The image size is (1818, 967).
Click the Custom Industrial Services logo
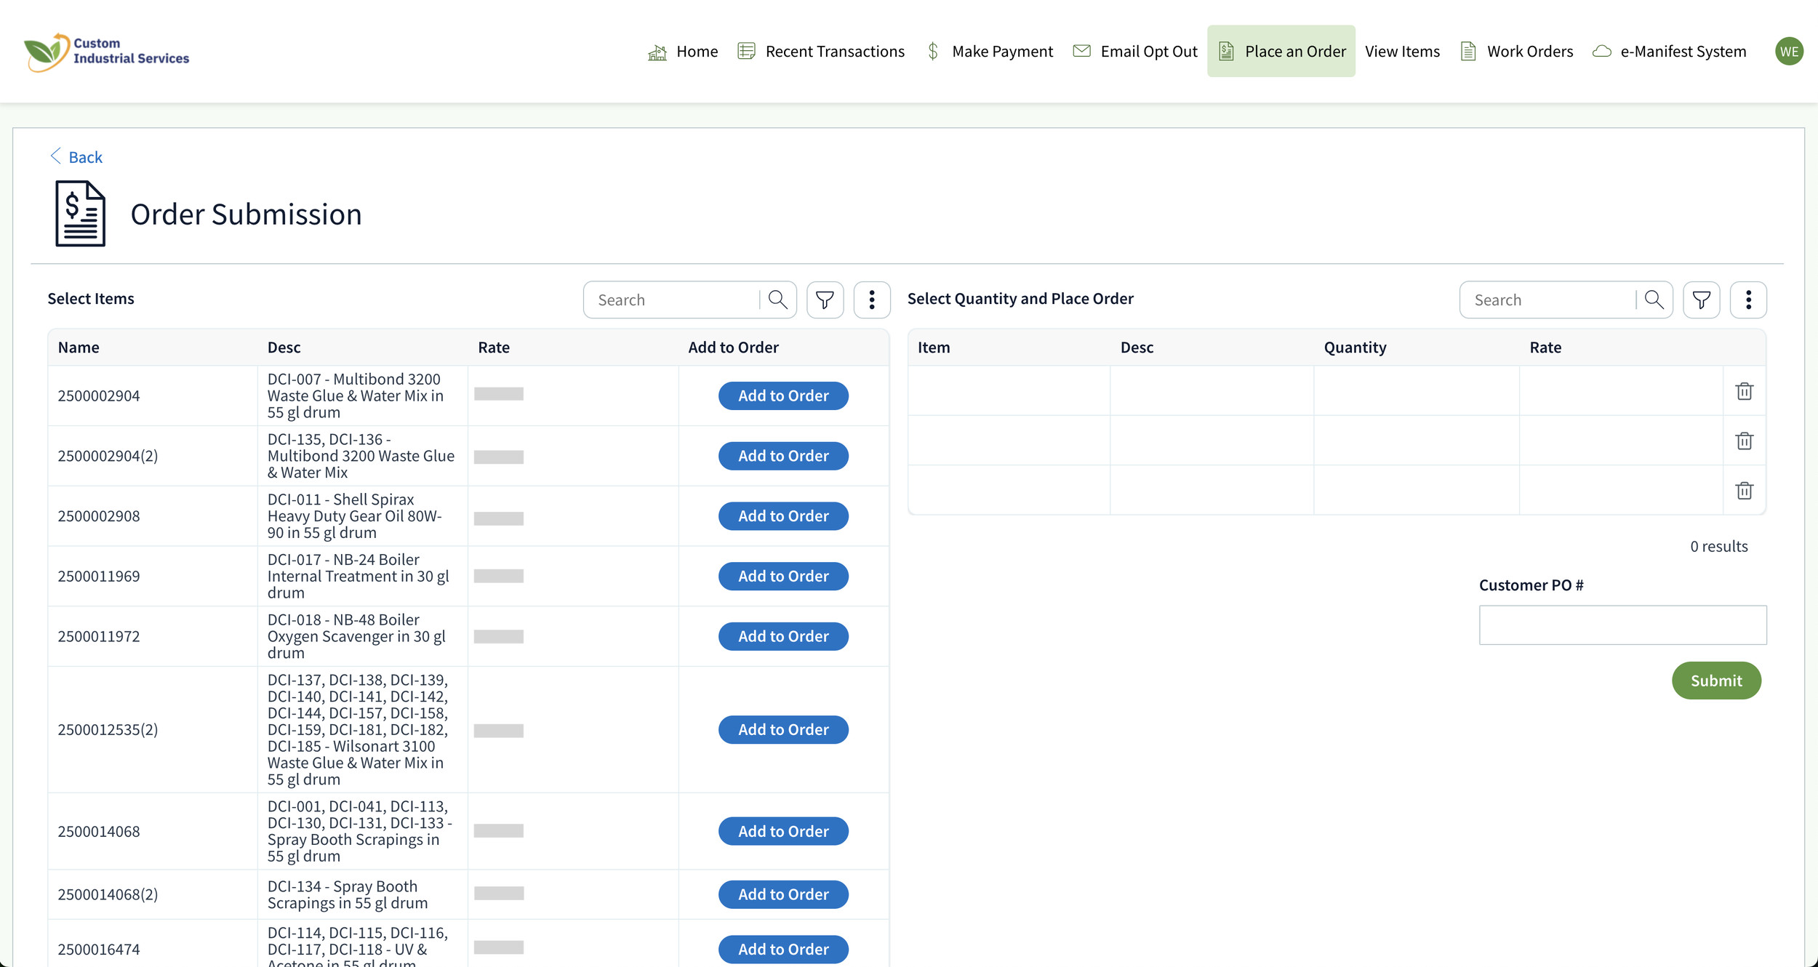point(107,52)
